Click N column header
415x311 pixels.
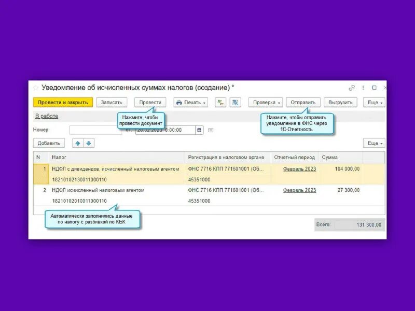pyautogui.click(x=41, y=157)
